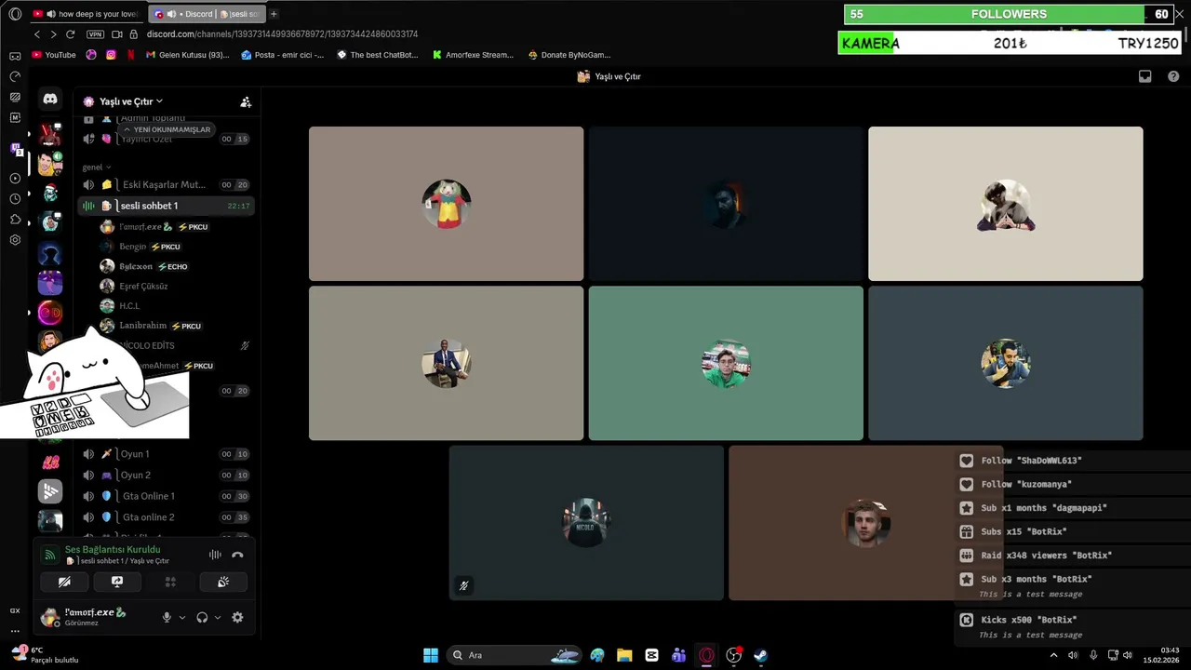Open the Posta - emir cici bookmark

click(282, 55)
